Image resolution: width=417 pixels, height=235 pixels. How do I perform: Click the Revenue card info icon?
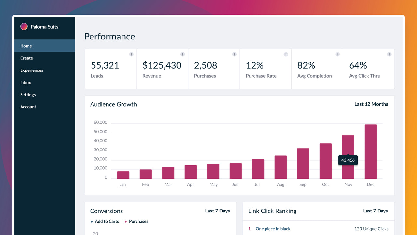click(183, 54)
